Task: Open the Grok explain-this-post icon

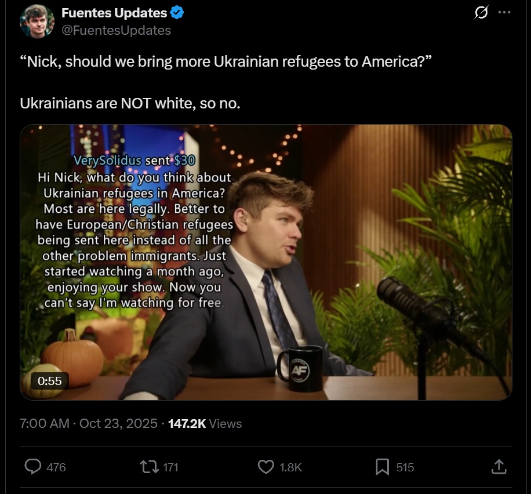Action: (x=481, y=13)
